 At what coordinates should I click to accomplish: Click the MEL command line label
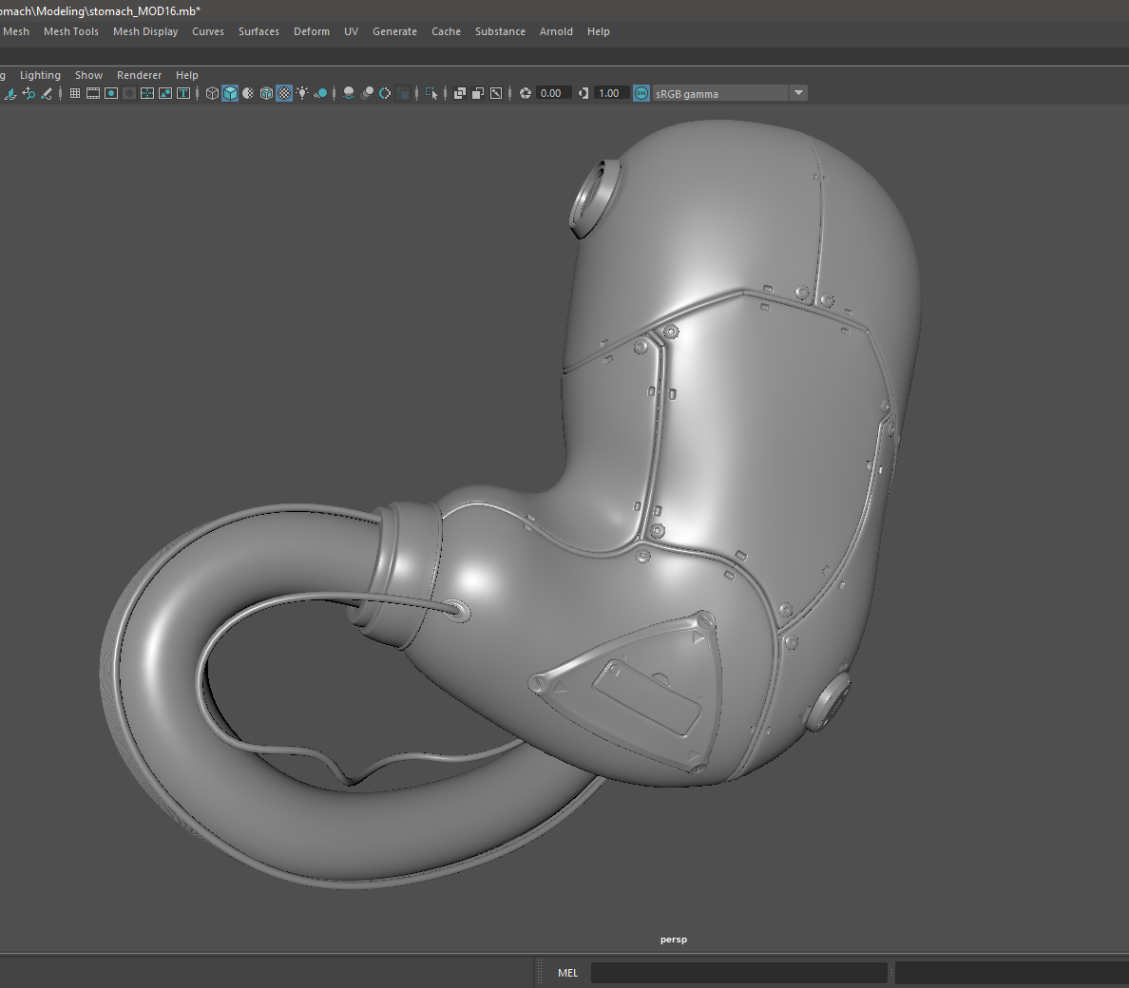click(567, 972)
